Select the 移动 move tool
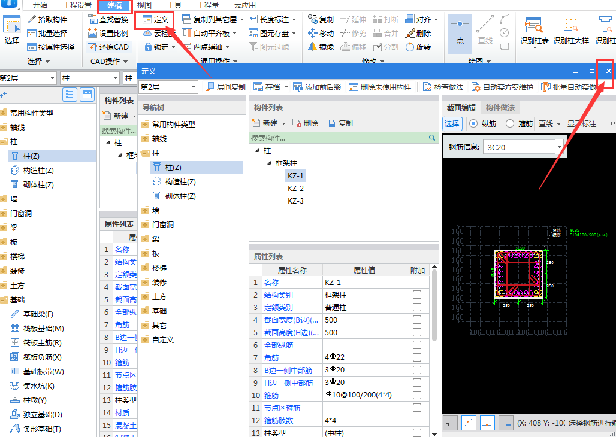The image size is (616, 437). [x=321, y=33]
